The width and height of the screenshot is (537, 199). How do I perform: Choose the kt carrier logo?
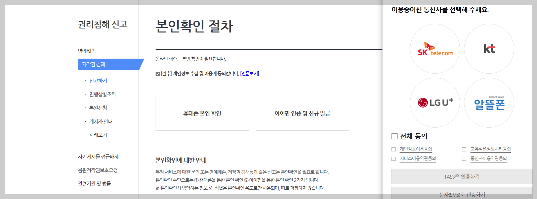489,49
